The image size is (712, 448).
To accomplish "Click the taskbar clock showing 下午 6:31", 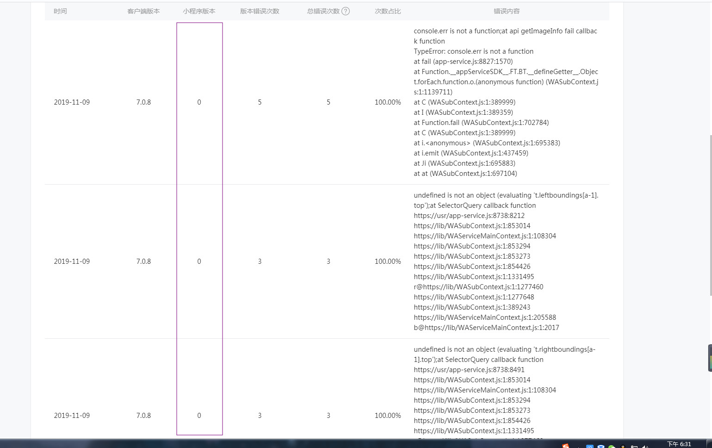I will pos(679,444).
